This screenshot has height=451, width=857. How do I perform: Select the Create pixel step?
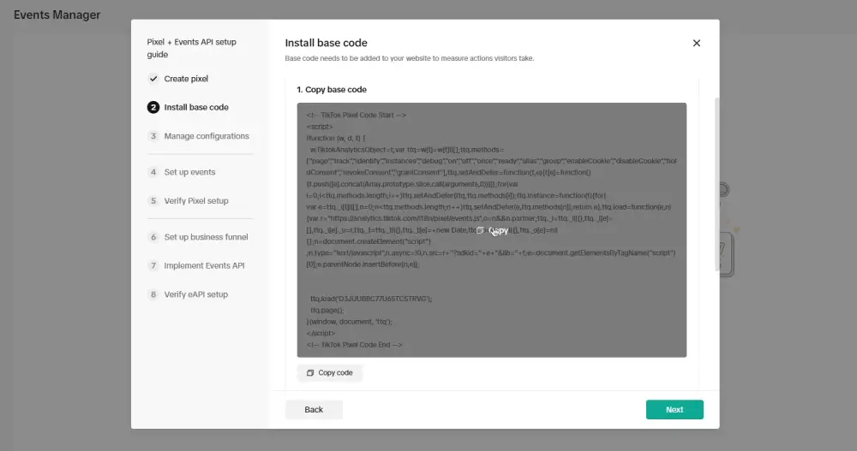click(186, 79)
